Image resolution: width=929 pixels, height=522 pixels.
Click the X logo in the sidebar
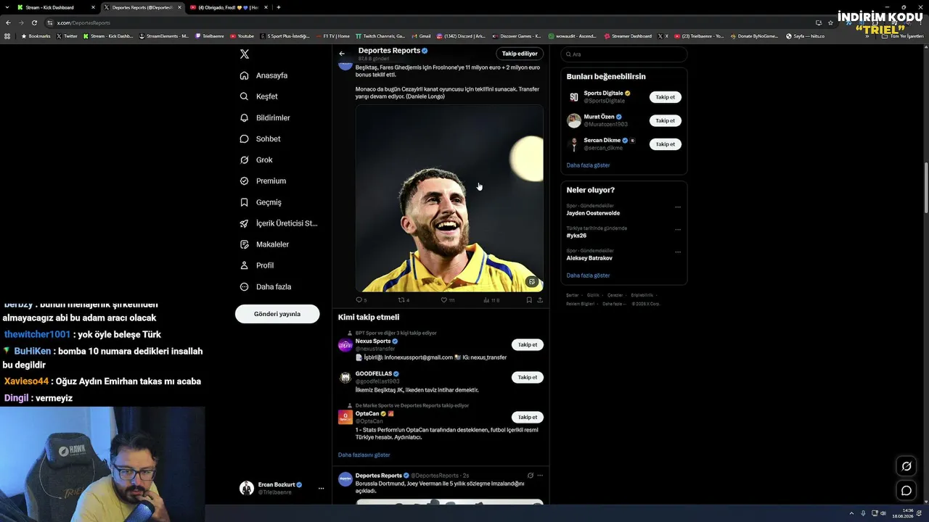click(245, 54)
